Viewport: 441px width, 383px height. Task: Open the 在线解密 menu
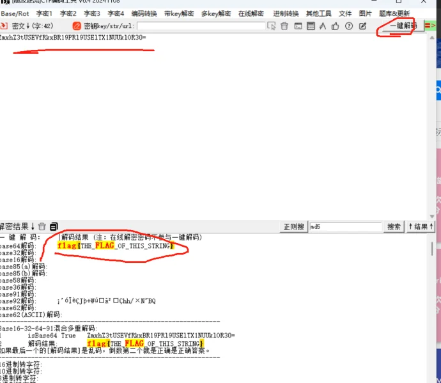click(252, 13)
